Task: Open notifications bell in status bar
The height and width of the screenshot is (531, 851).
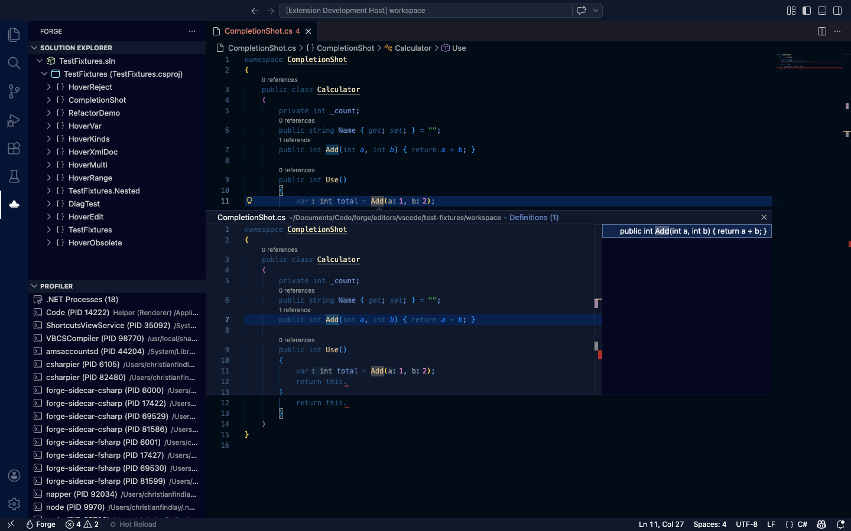Action: point(840,524)
